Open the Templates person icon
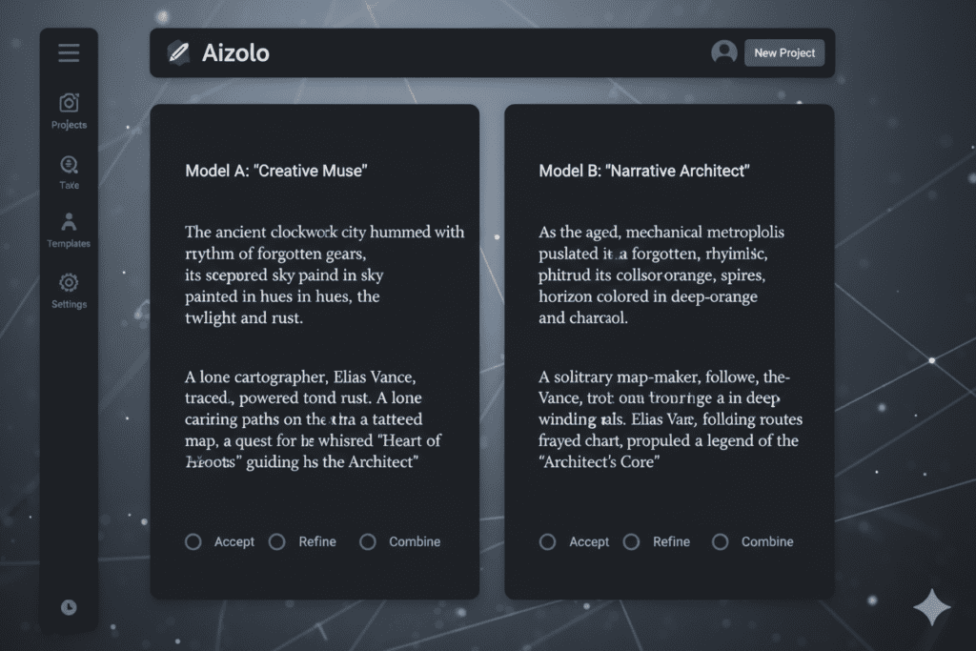The width and height of the screenshot is (976, 651). tap(69, 223)
